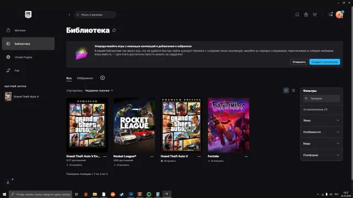Open the Epic Games Launcher taskbar icon
This screenshot has width=353, height=198.
(167, 194)
